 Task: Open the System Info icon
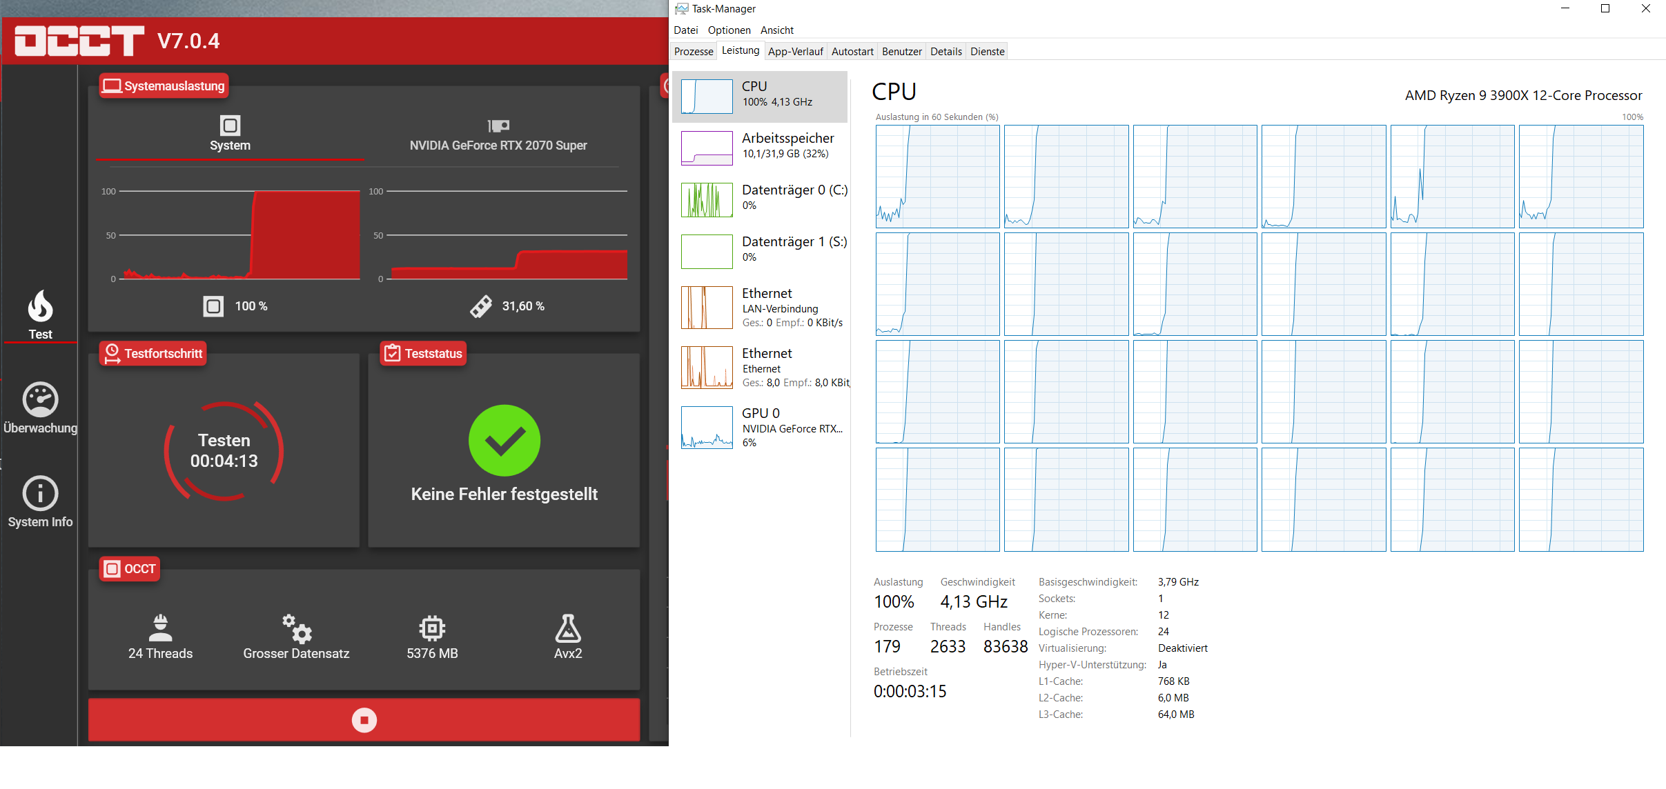(x=40, y=494)
